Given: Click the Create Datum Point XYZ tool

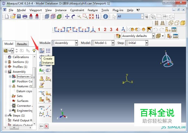Looking at the screenshot, I should 42,107.
